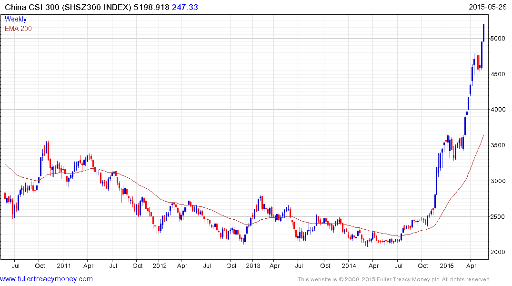This screenshot has width=512, height=286.
Task: Click the Weekly timeframe label
Action: point(16,19)
